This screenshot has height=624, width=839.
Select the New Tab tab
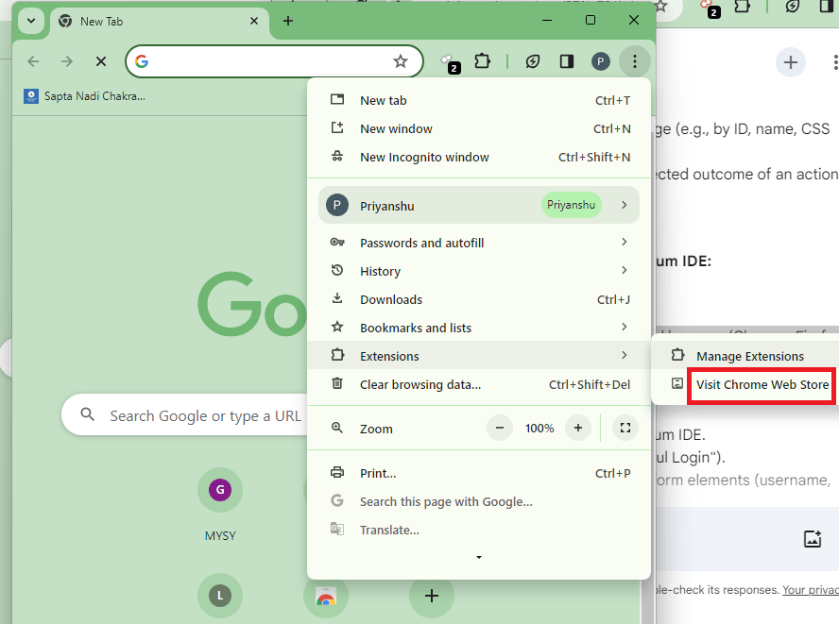pos(160,22)
